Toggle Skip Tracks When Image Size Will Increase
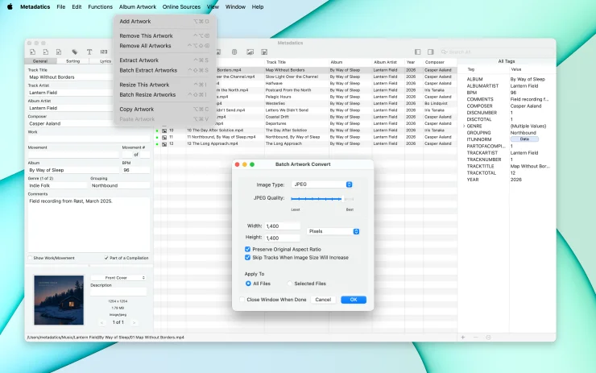Screen dimensions: 596x373 (247, 258)
